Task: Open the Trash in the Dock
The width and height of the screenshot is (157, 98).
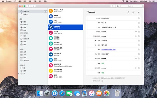Action: [x=117, y=93]
